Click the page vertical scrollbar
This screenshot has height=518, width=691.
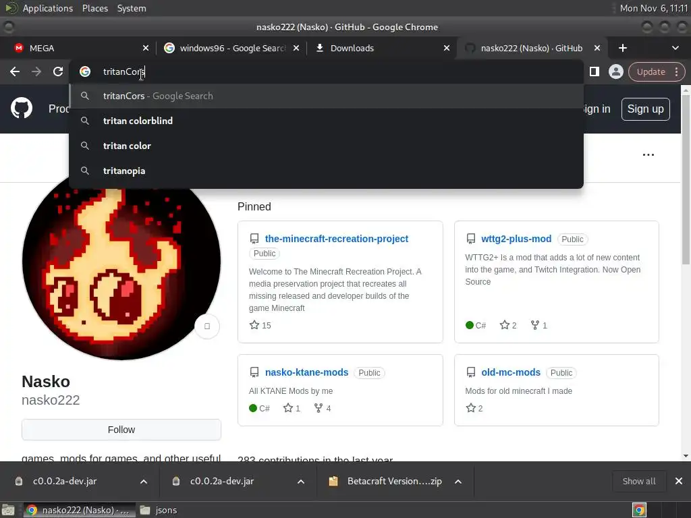tap(686, 179)
